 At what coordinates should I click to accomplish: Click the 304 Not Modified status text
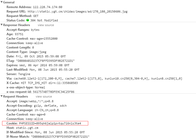point(44,20)
